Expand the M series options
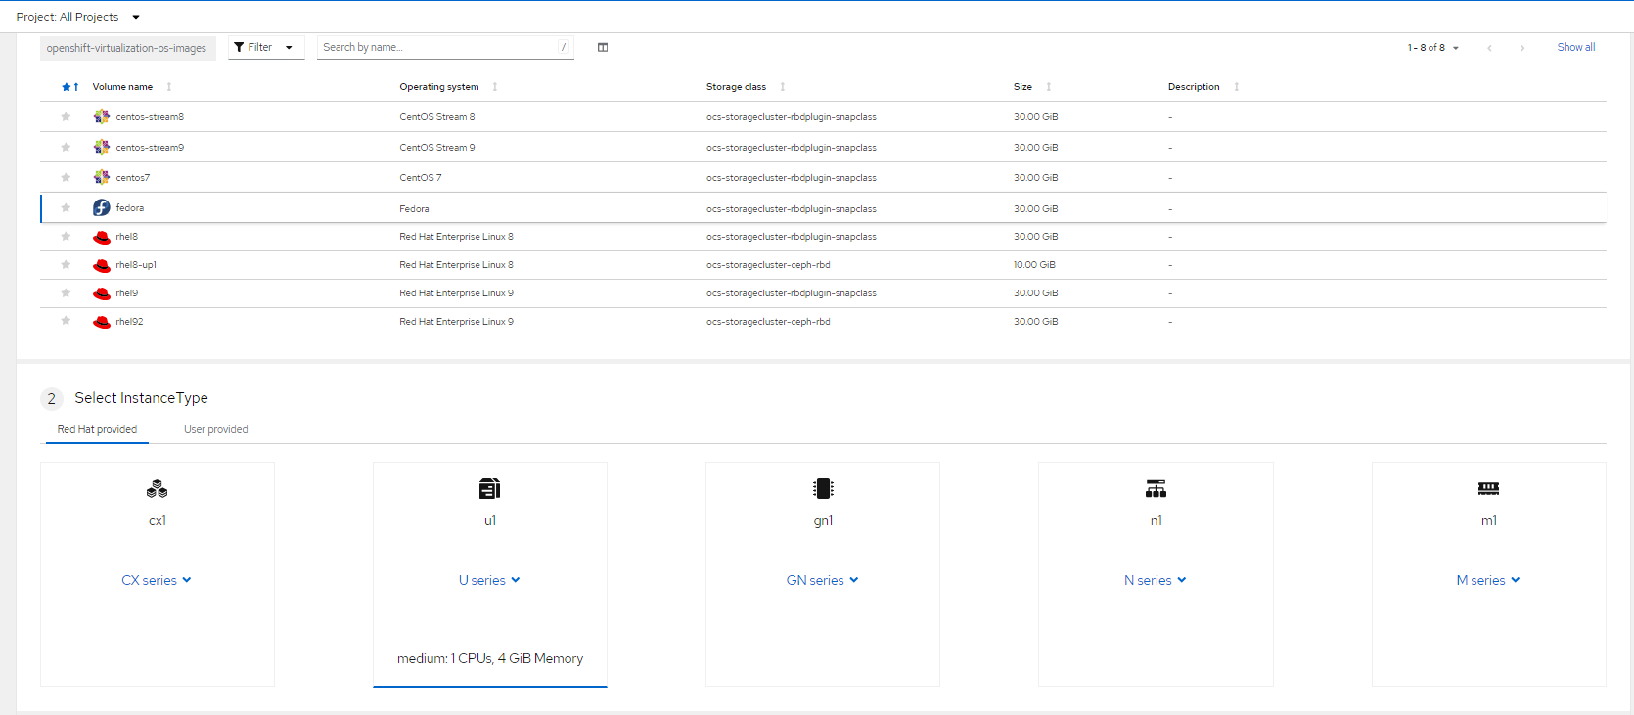1634x715 pixels. (1488, 580)
